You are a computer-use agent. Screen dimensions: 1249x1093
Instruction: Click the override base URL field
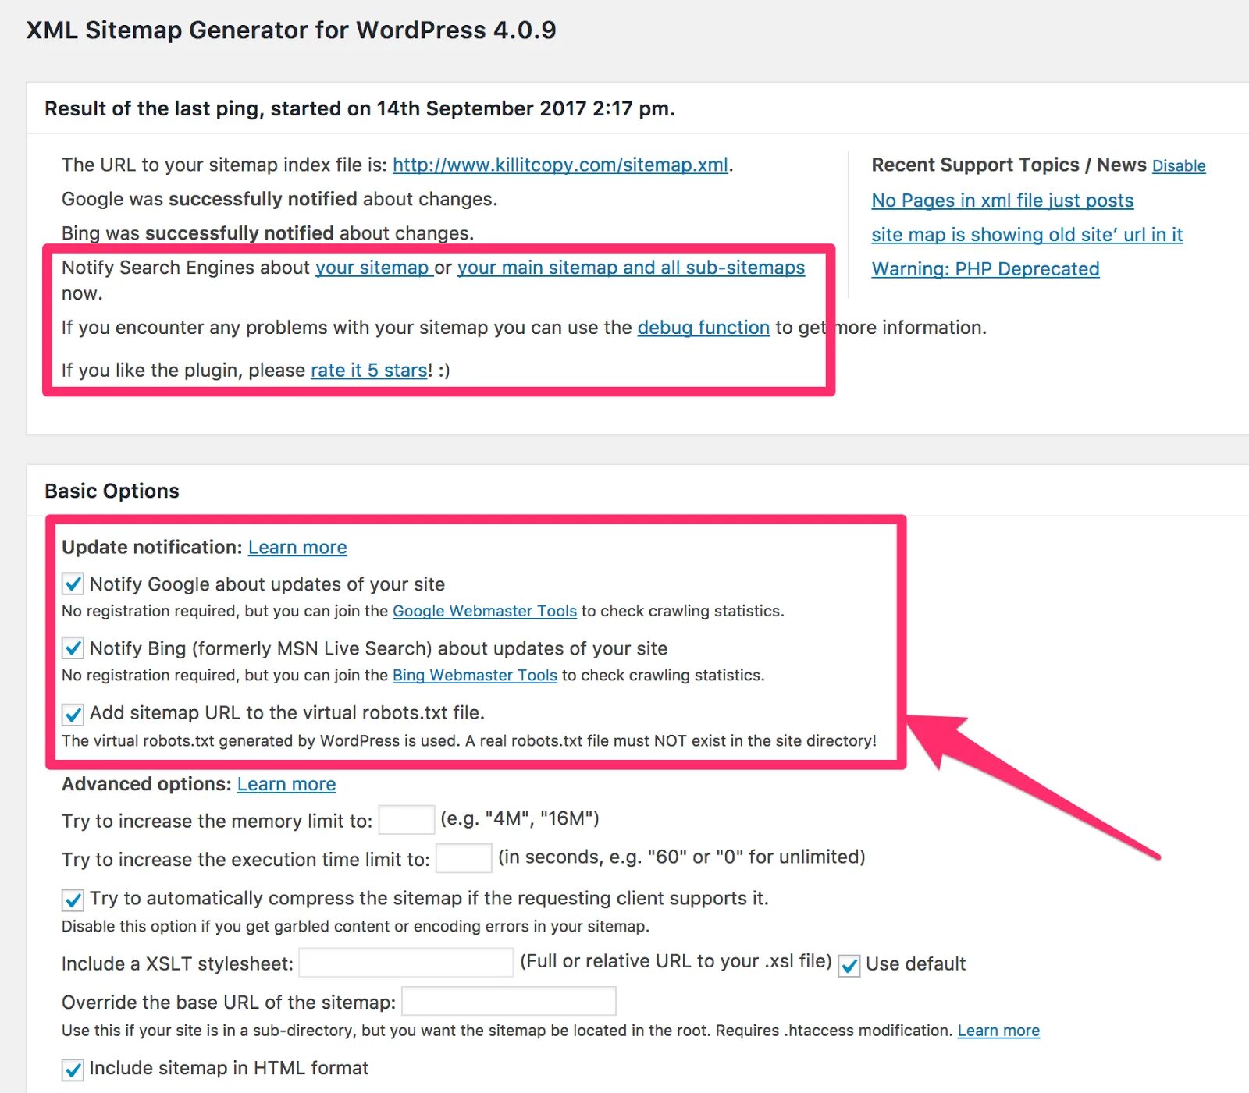[x=509, y=1001]
